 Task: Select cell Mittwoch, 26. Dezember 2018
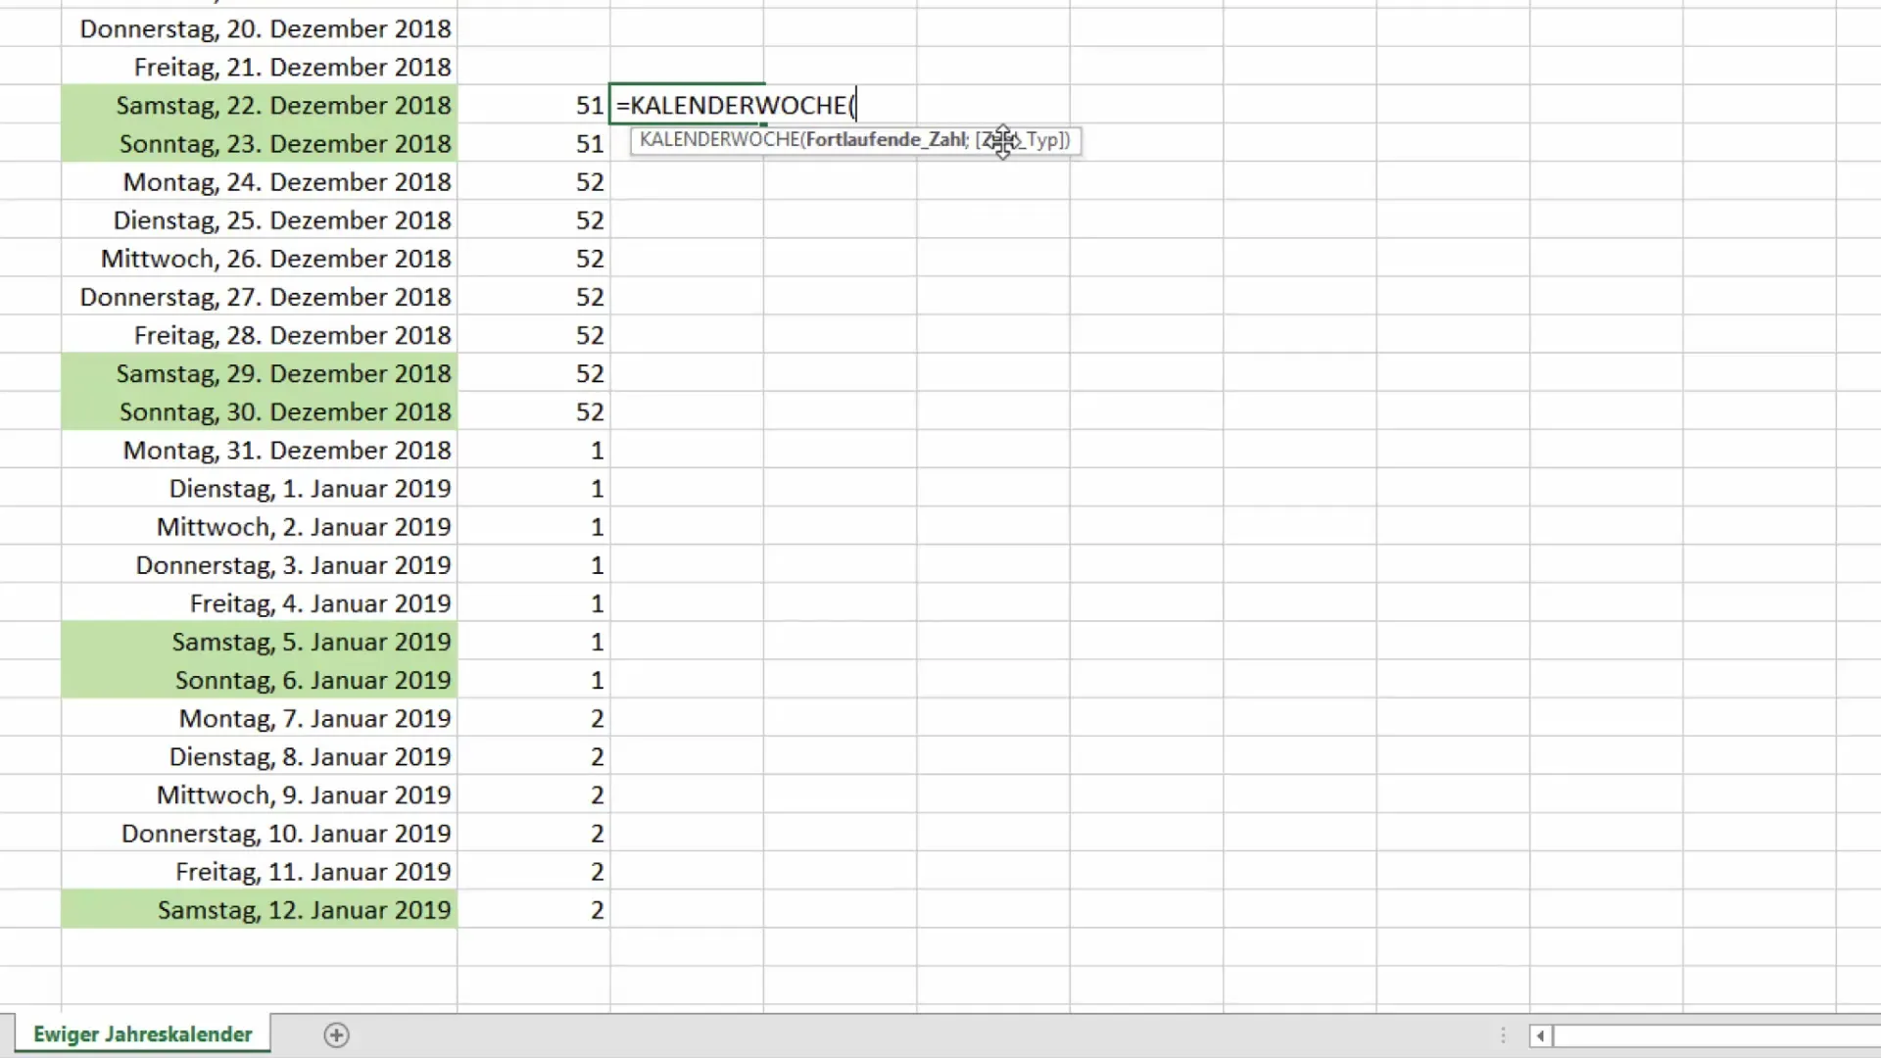click(x=260, y=258)
